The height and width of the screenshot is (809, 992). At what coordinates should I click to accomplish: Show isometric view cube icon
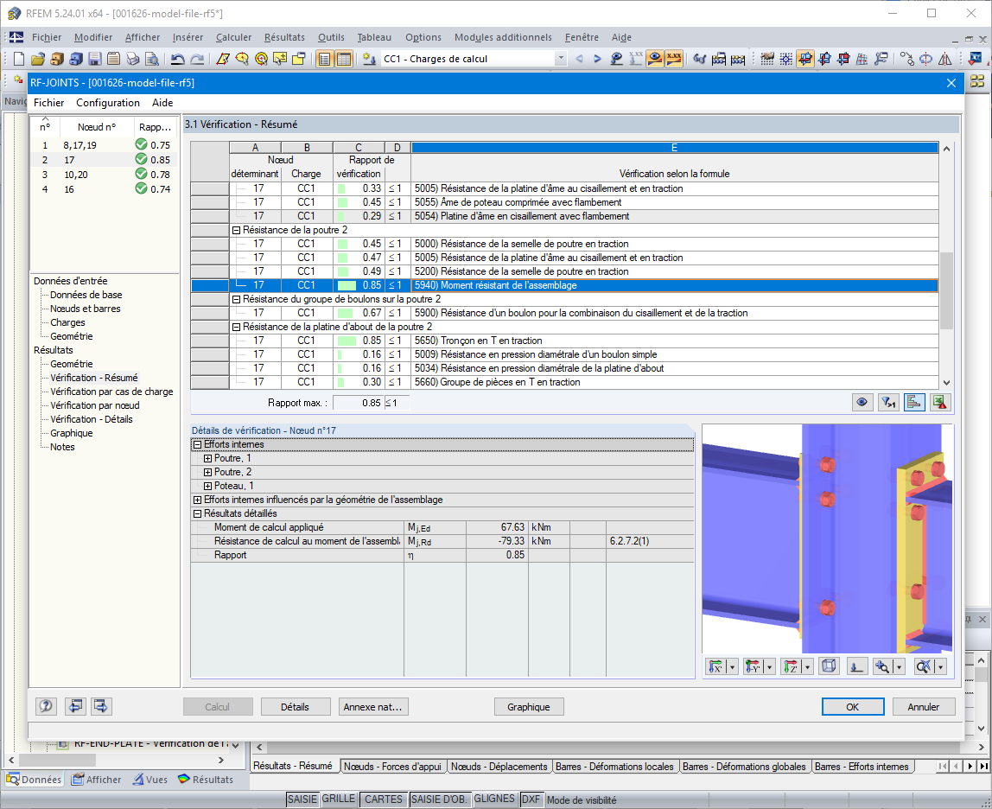(829, 666)
